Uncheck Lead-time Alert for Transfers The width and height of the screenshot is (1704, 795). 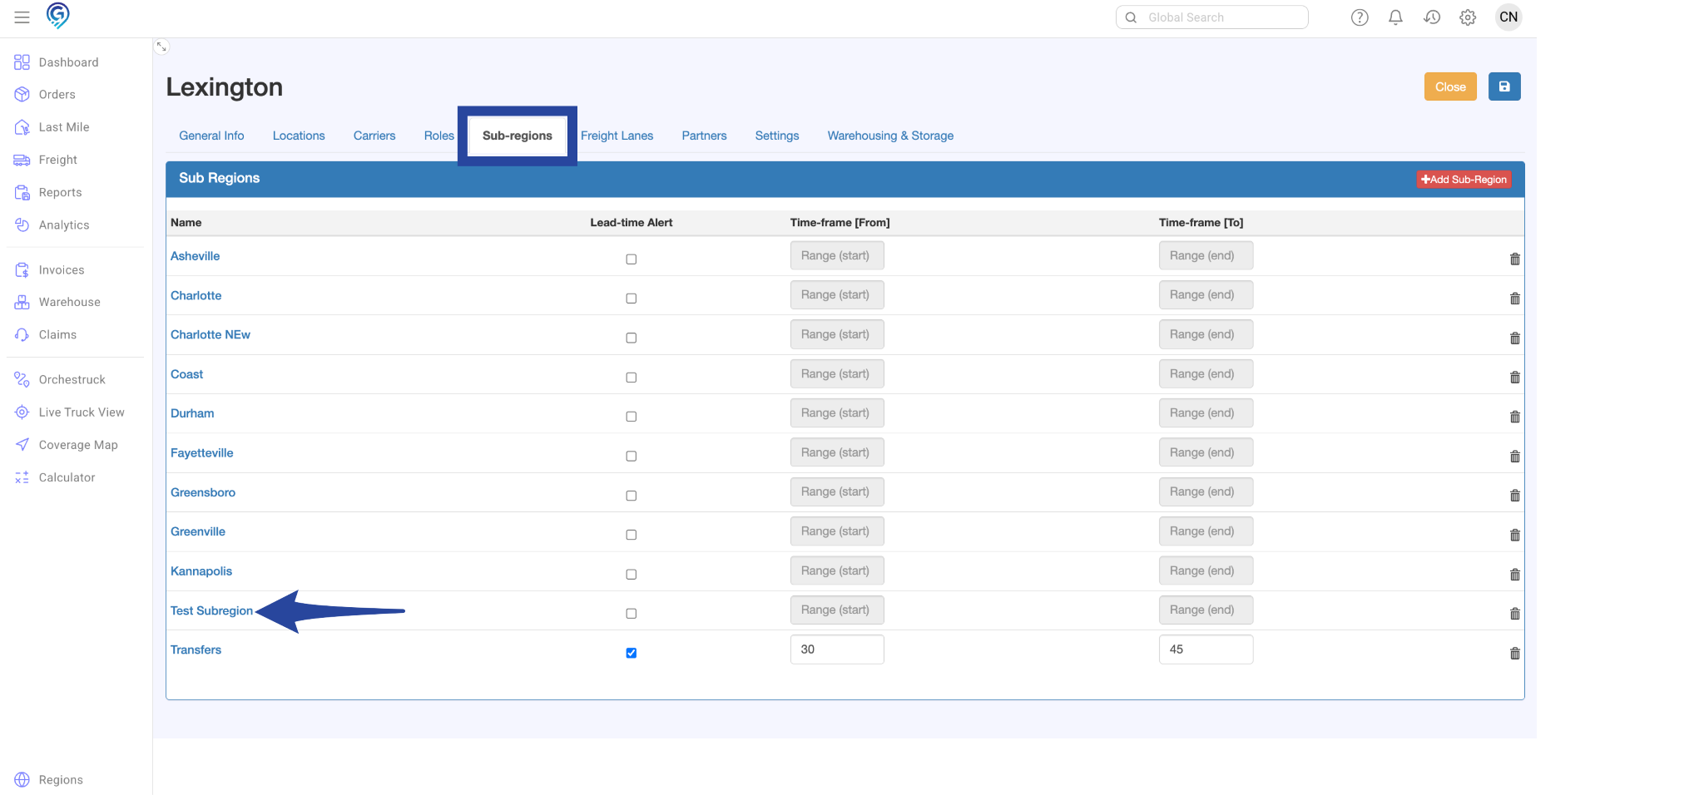click(x=631, y=653)
